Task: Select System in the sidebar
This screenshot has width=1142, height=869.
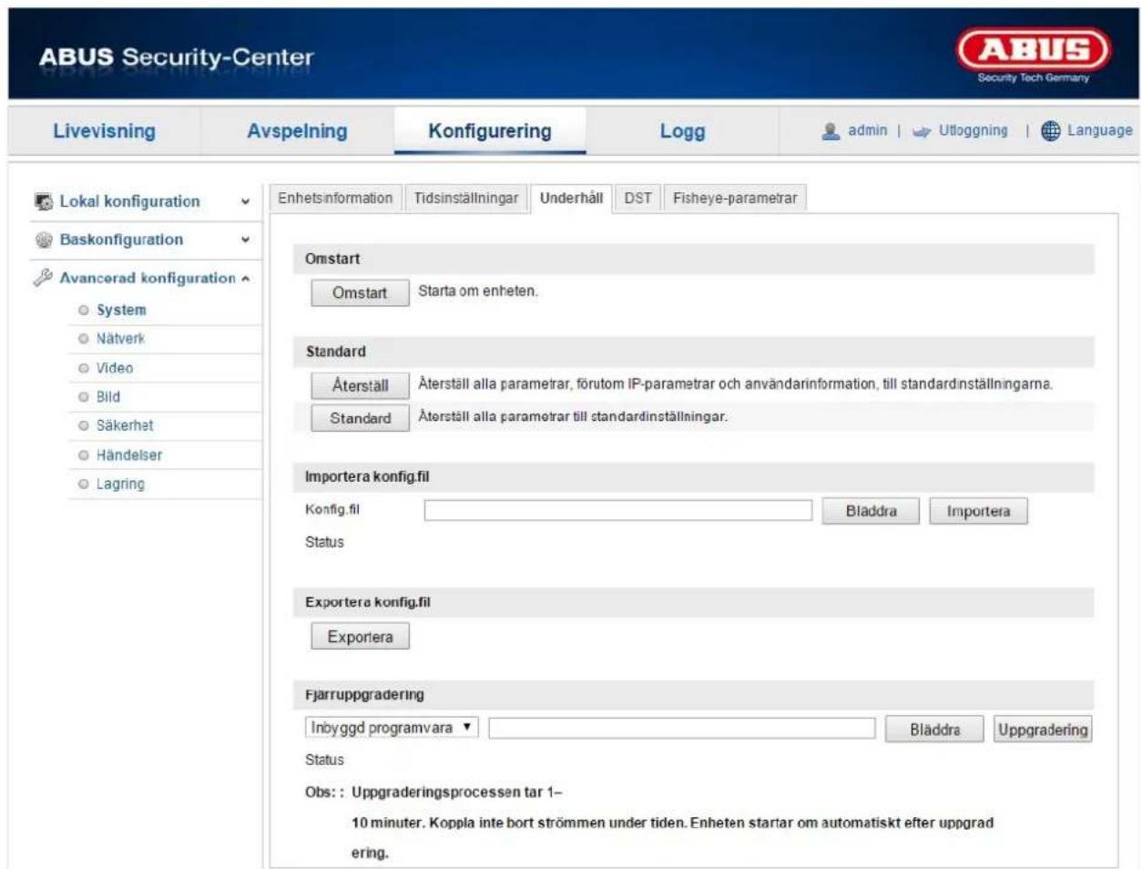Action: [121, 311]
